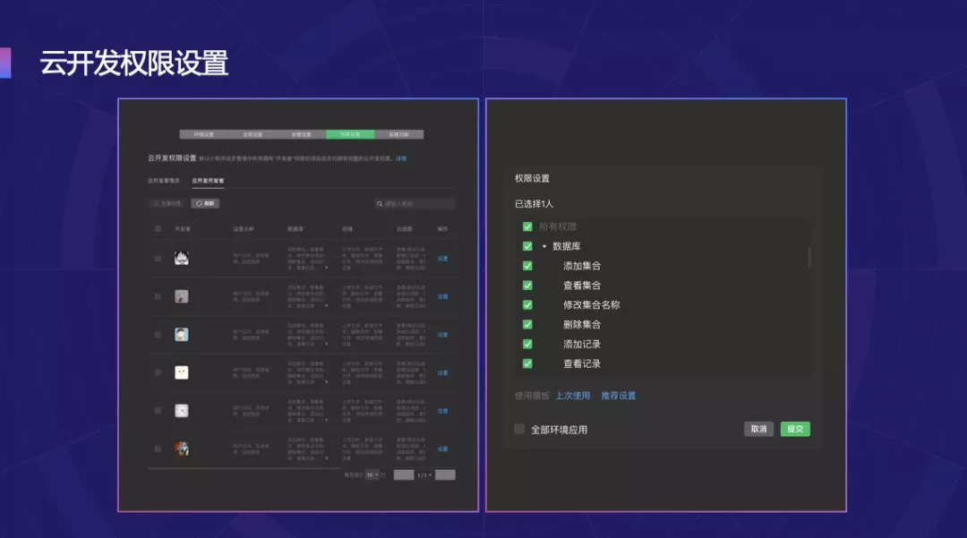
Task: Uncheck the 数据库 checkbox
Action: tap(527, 246)
